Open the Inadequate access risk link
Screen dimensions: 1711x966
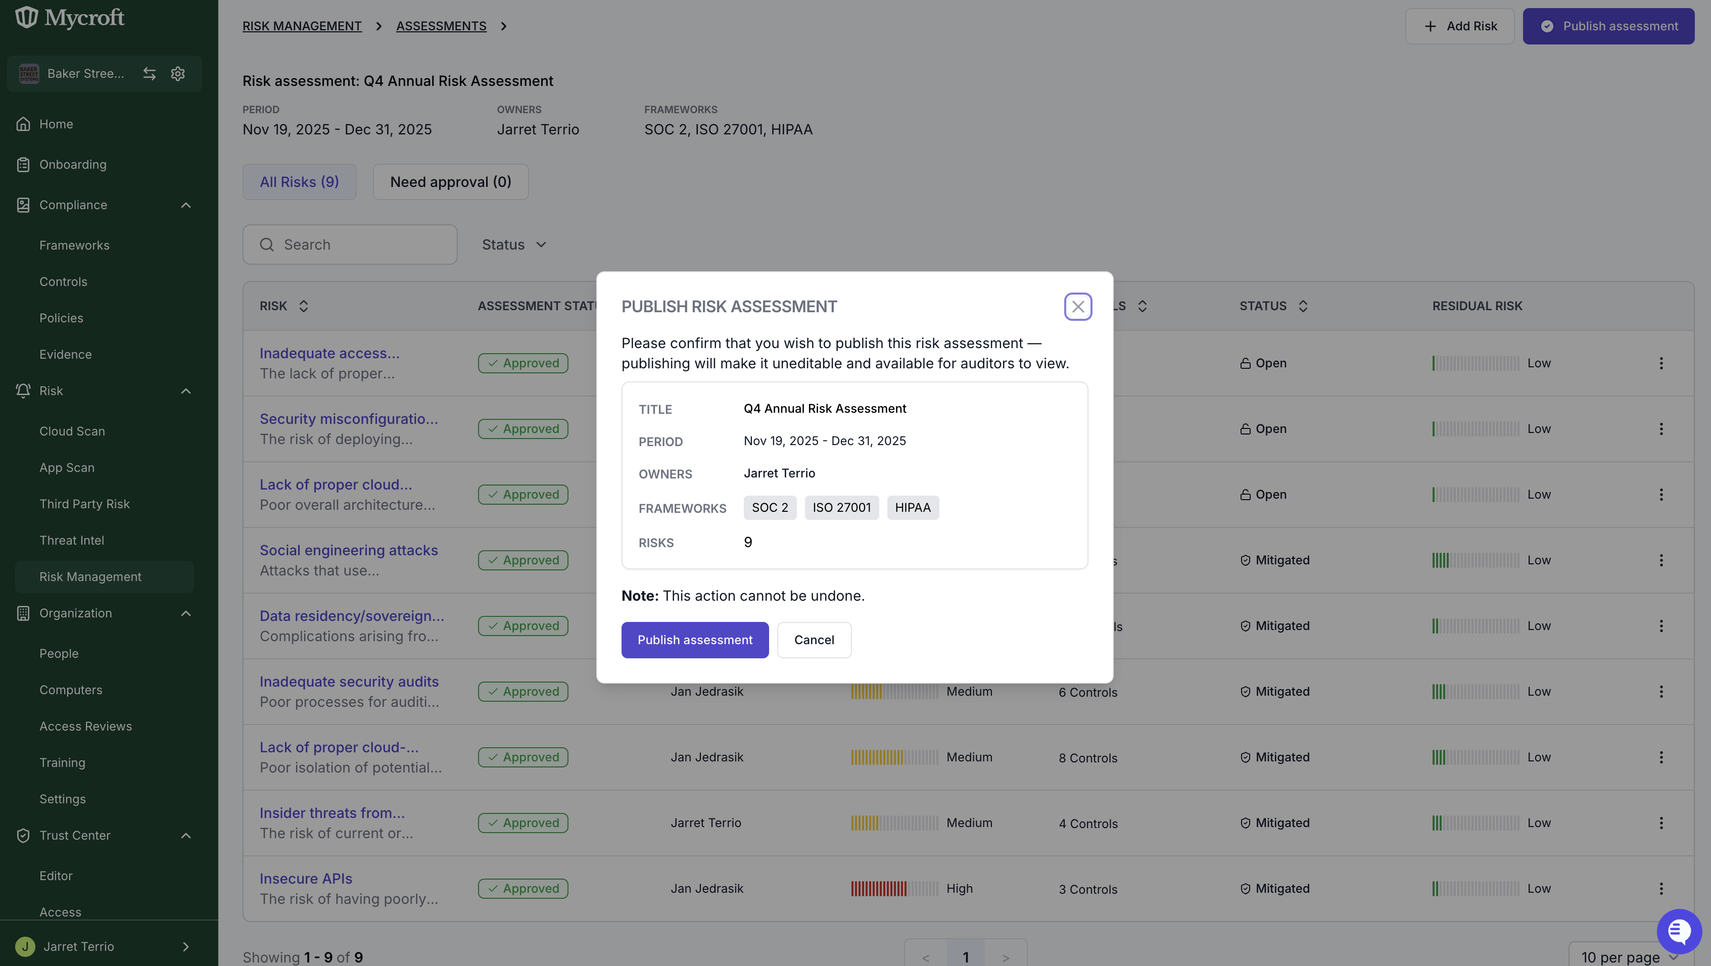[329, 353]
